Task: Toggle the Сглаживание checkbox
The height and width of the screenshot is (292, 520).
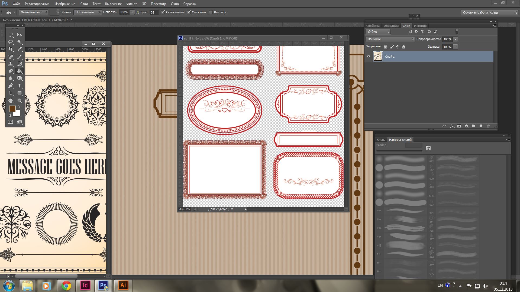Action: [163, 12]
